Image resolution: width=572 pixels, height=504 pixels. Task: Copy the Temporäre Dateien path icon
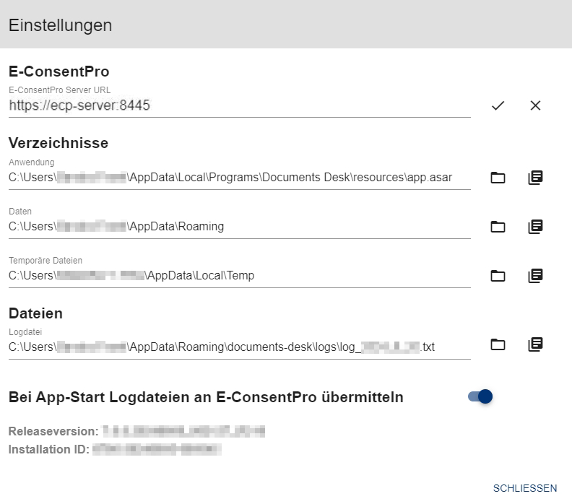[535, 276]
